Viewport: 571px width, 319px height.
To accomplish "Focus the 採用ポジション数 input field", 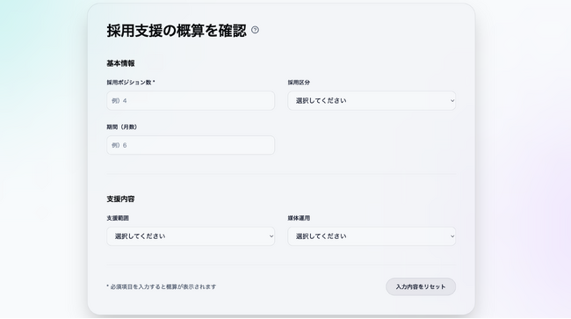I will point(191,100).
